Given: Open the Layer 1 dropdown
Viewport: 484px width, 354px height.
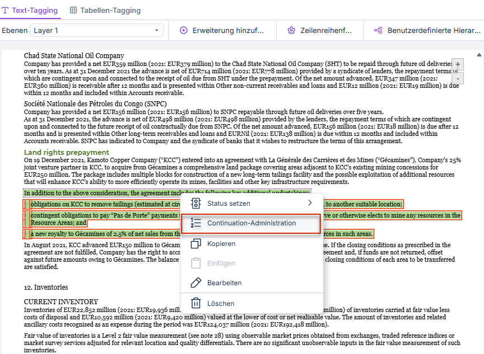Looking at the screenshot, I should point(96,30).
